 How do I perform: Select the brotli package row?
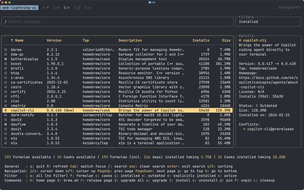(x=118, y=68)
